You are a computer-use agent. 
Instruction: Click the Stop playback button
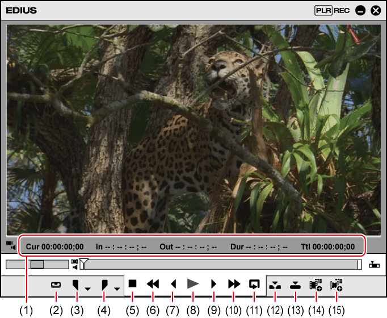click(133, 284)
